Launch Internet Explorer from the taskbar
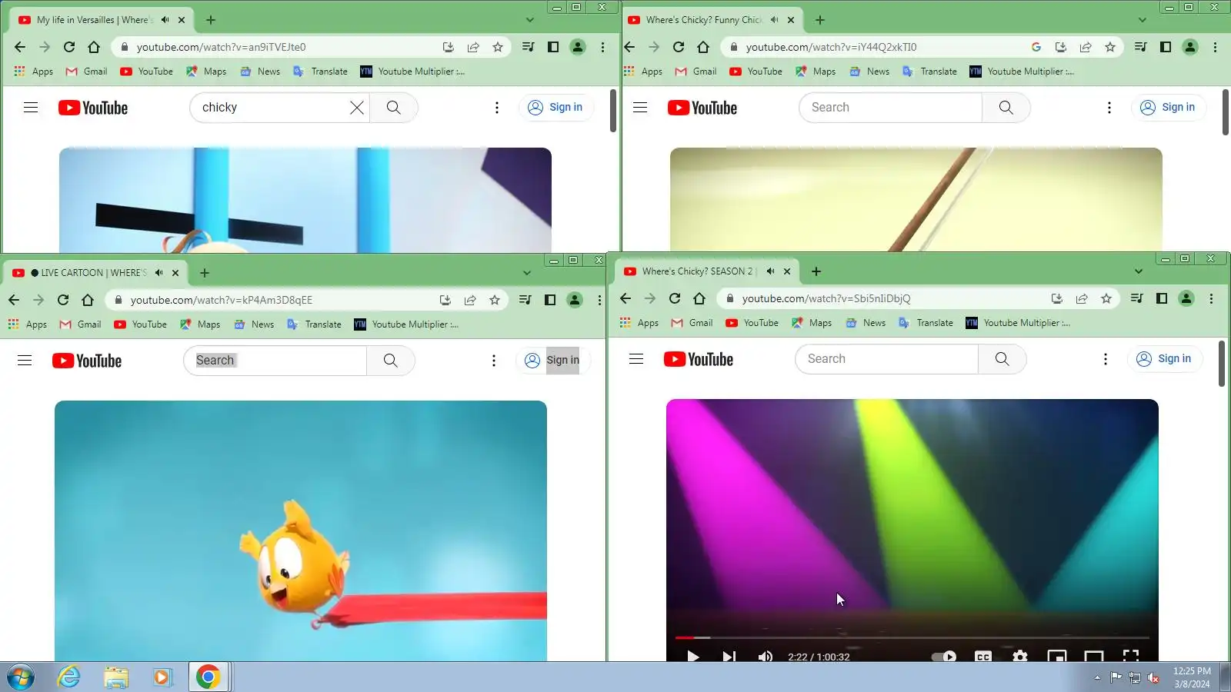The height and width of the screenshot is (692, 1231). pos(69,677)
